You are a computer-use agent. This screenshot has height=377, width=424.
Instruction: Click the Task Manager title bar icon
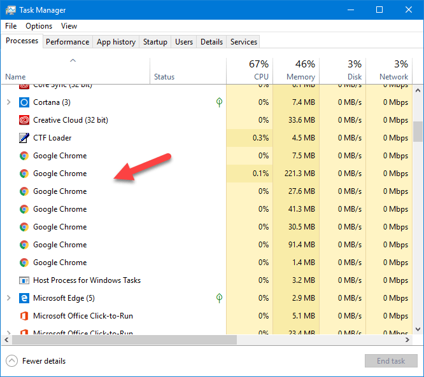(11, 10)
